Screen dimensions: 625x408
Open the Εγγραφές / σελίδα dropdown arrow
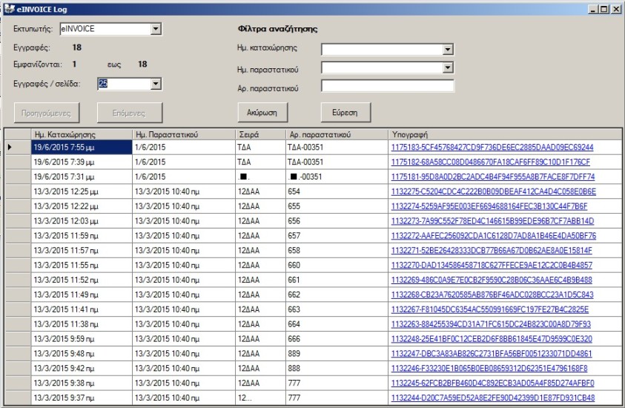point(156,84)
